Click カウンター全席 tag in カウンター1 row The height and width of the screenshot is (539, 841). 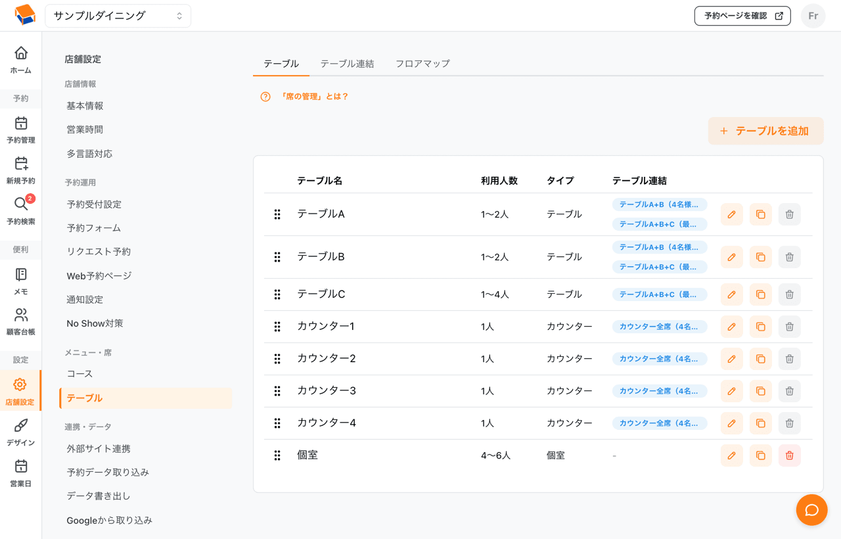660,327
